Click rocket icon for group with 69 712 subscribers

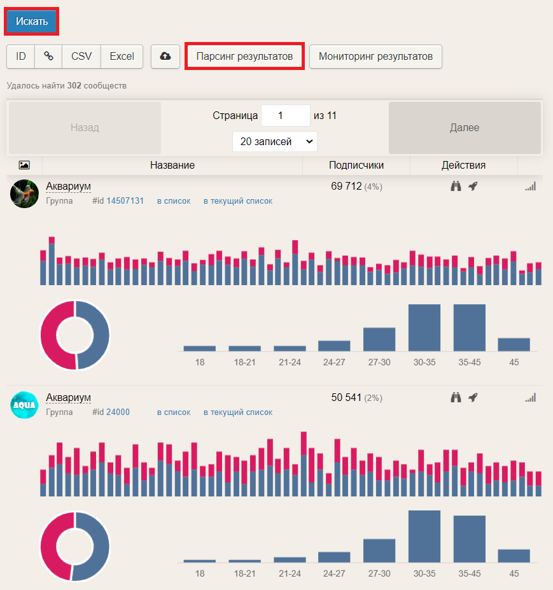[473, 186]
